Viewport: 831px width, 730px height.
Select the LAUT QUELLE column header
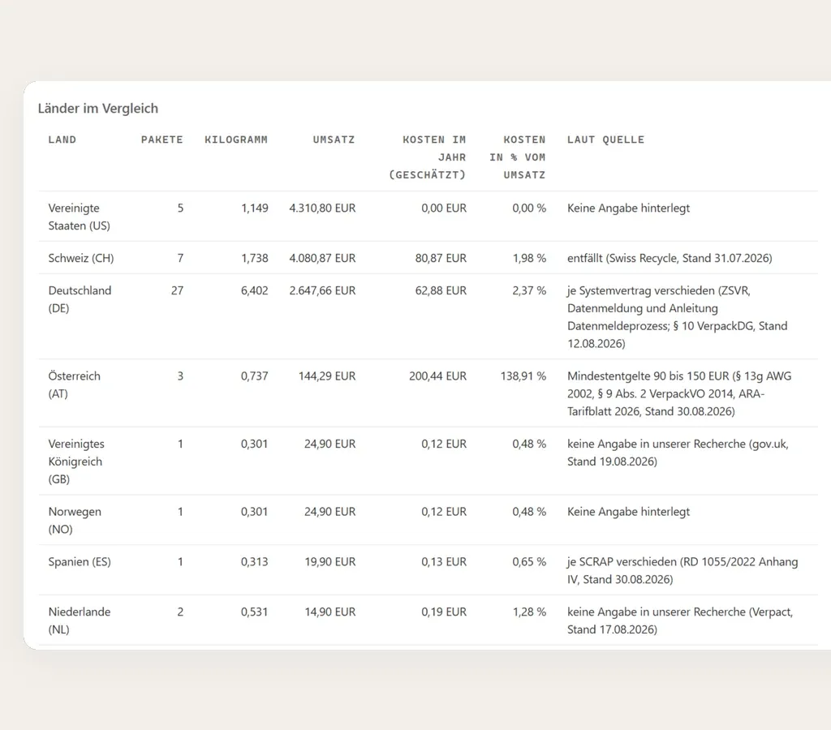[605, 140]
